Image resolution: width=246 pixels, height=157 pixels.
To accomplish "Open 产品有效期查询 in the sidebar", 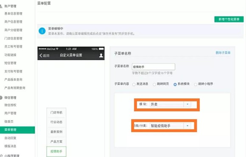I will tap(15, 88).
